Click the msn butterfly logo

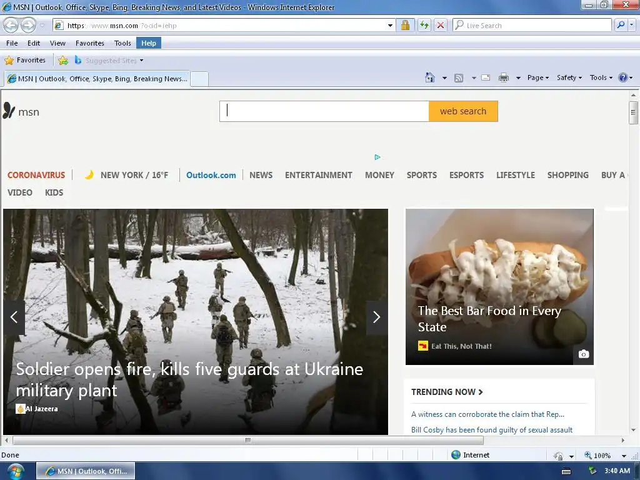pos(21,111)
